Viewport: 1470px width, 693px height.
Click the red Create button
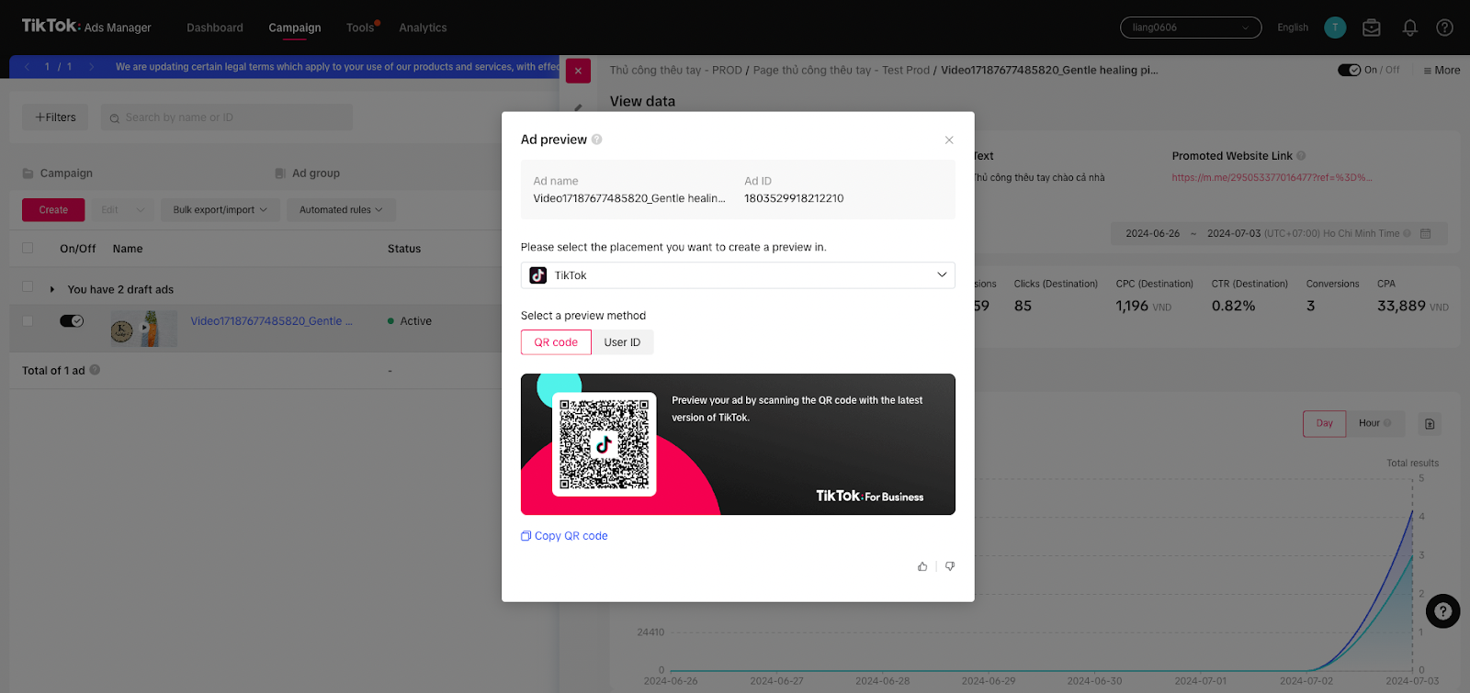[x=53, y=210]
